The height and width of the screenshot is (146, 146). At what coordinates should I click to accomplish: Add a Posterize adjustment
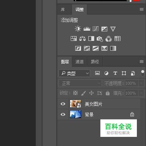tap(87, 49)
